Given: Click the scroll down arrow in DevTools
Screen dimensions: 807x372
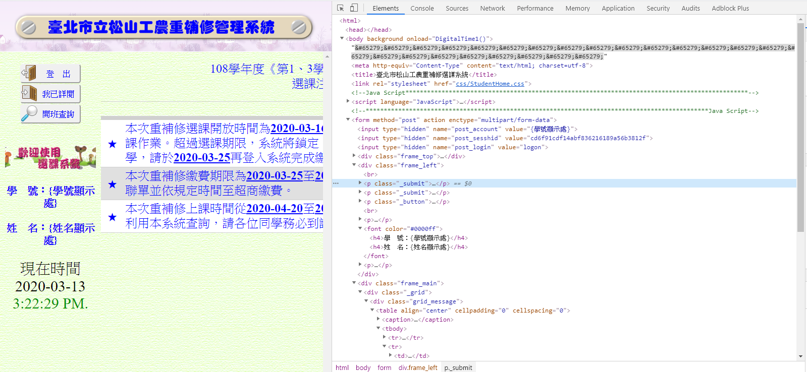Looking at the screenshot, I should (x=800, y=356).
